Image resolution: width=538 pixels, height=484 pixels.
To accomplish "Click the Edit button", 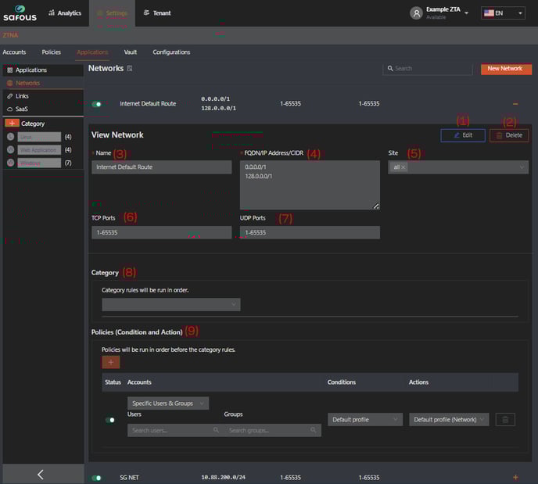I will (462, 135).
